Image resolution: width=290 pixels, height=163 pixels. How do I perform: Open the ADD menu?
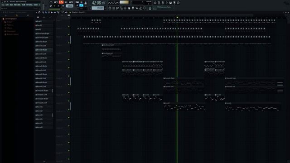[11, 5]
